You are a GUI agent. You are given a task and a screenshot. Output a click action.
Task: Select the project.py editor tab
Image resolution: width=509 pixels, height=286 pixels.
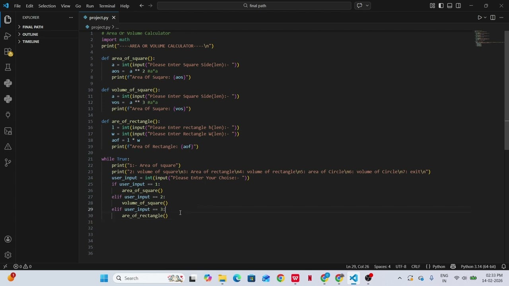click(x=99, y=17)
